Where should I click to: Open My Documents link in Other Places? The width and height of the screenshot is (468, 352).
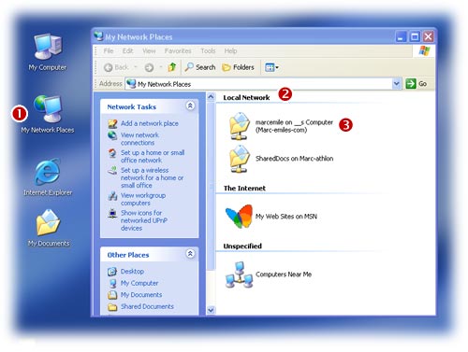[x=141, y=295]
